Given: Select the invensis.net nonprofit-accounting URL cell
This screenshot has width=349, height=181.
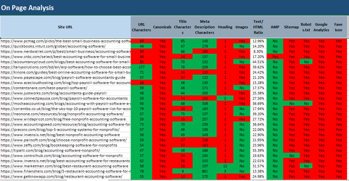Looking at the screenshot, I should (x=65, y=135).
